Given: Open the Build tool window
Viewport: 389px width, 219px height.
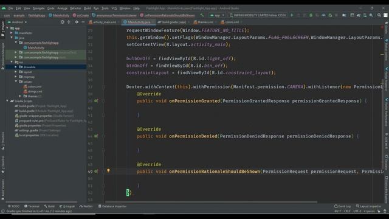Looking at the screenshot, I should (49, 206).
